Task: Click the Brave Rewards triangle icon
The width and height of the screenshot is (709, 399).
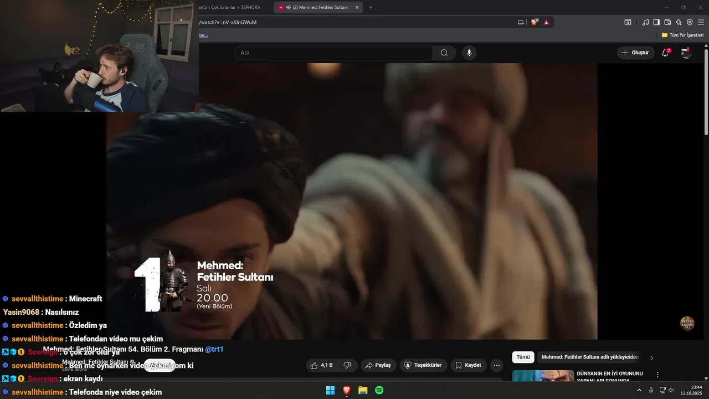Action: pos(546,22)
